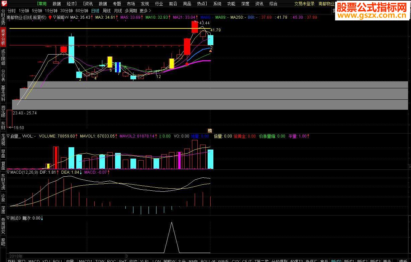411x262 pixels.
Task: Switch to the 分时 period tab
Action: (11, 11)
